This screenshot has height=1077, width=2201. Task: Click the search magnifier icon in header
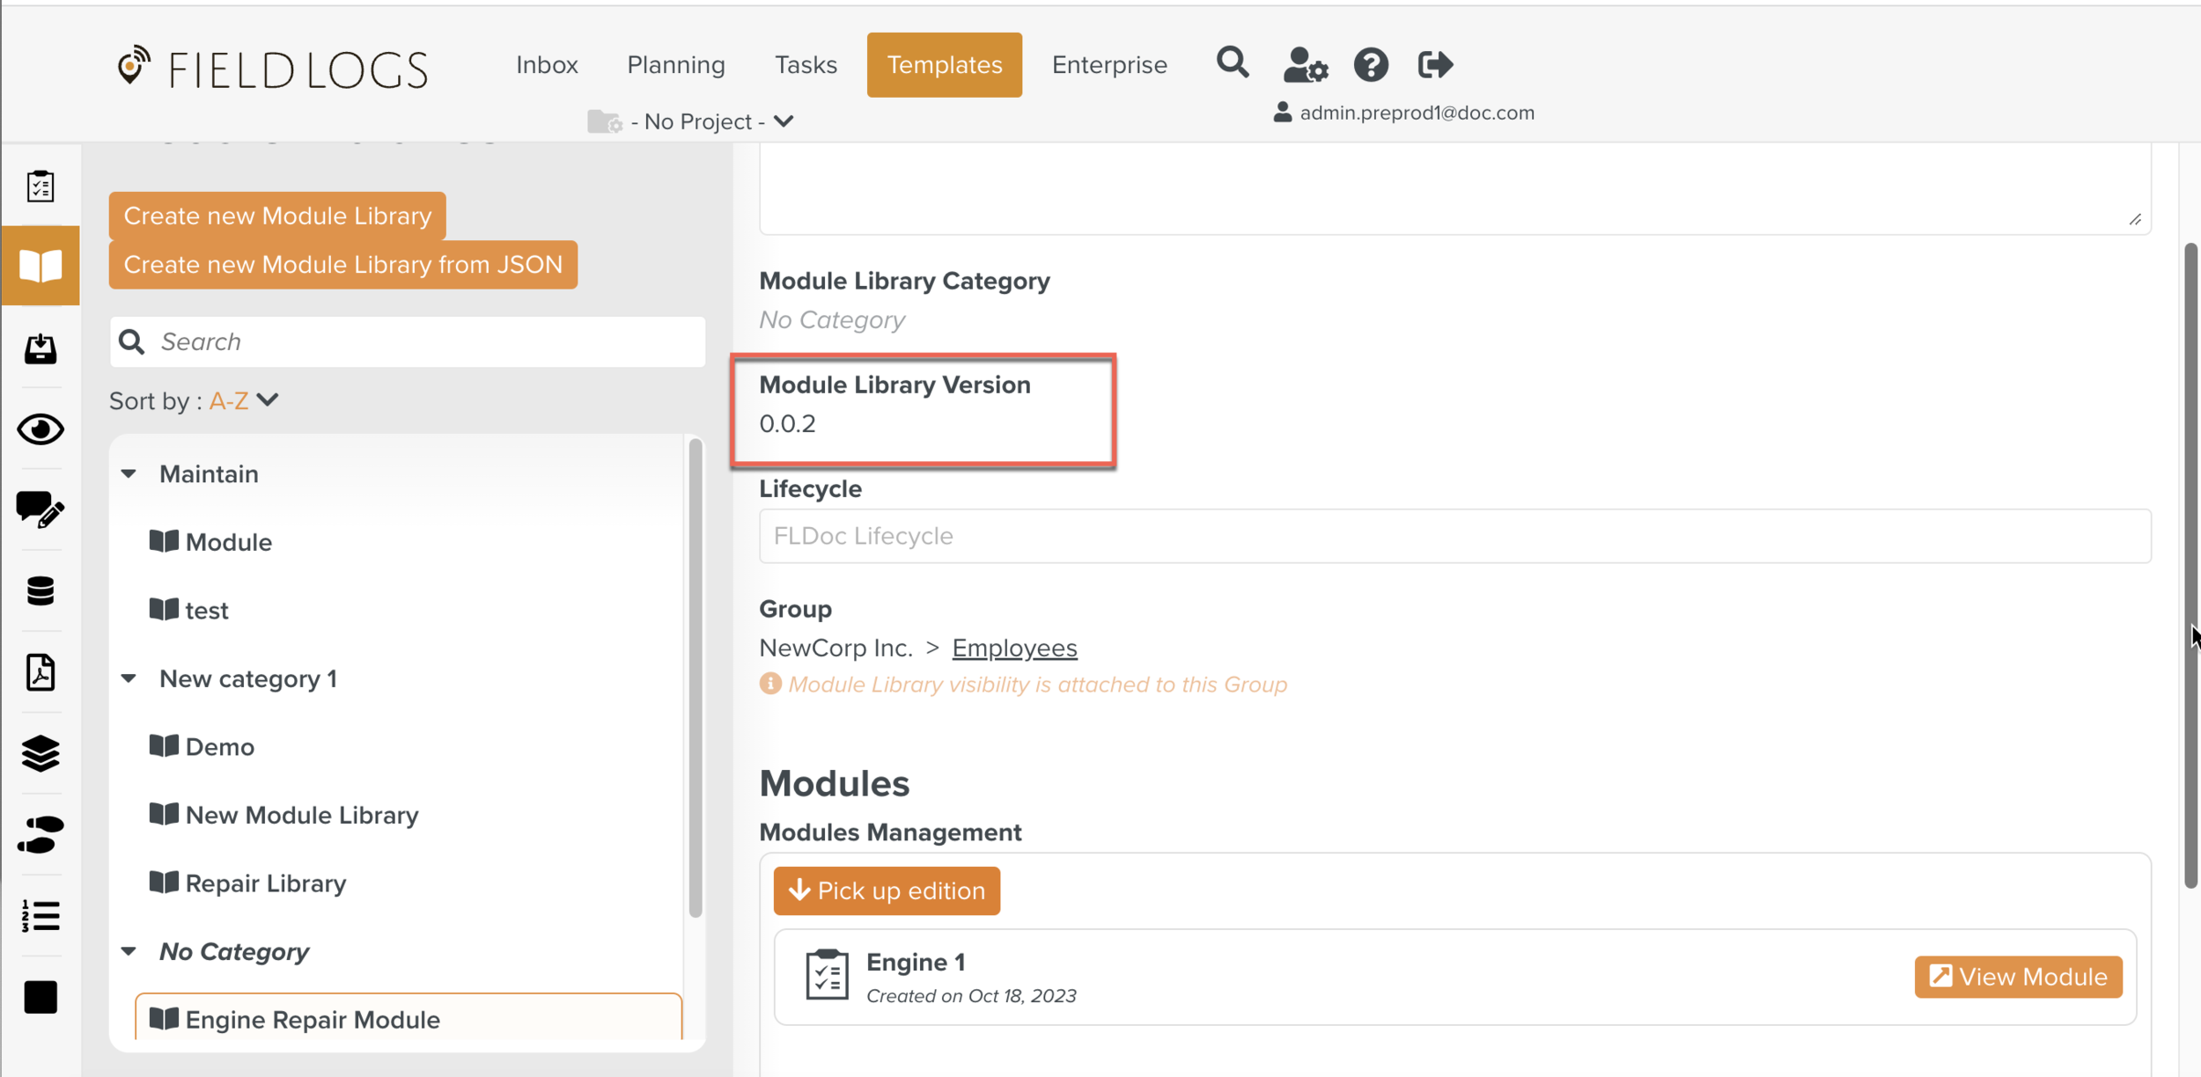coord(1232,63)
